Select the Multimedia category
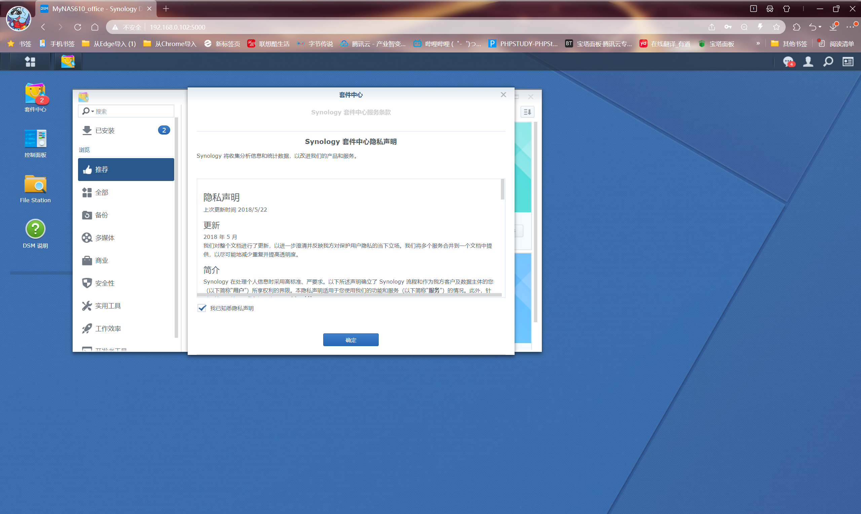 (x=126, y=237)
